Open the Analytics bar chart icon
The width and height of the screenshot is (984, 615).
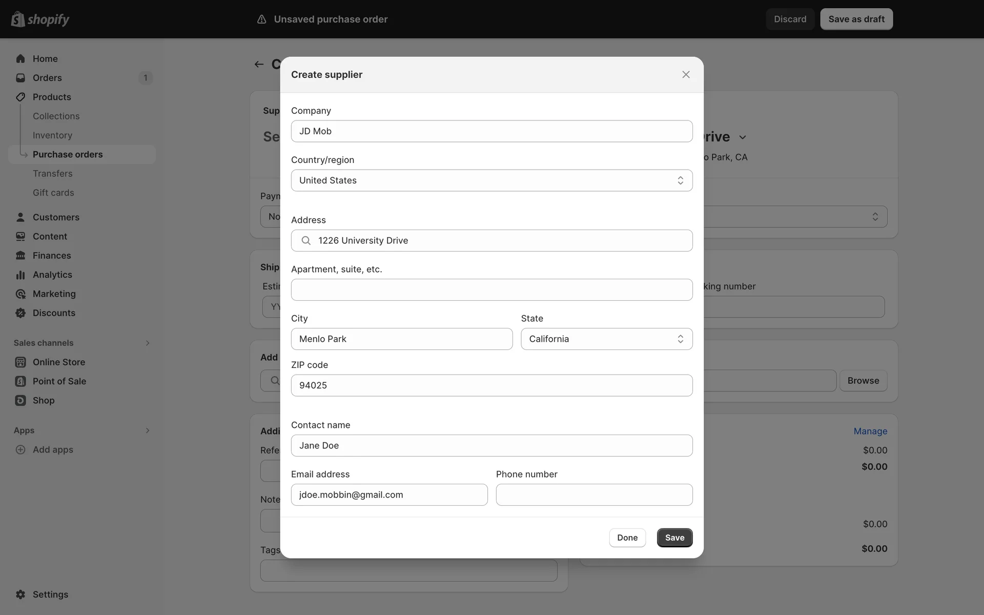[20, 275]
